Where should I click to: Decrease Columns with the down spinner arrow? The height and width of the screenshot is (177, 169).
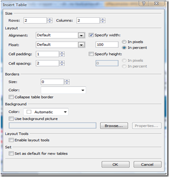click(x=103, y=22)
